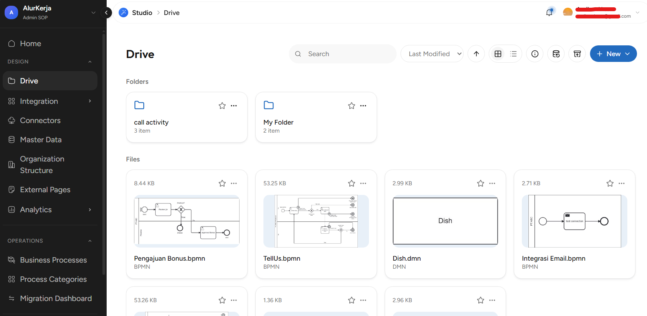
Task: Click the Drive breadcrumb link
Action: (172, 13)
